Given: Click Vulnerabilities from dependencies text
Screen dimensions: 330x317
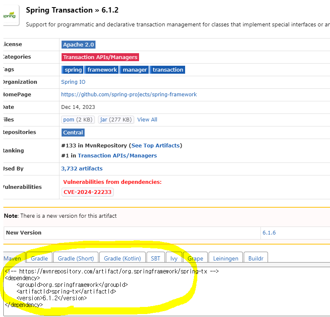Looking at the screenshot, I should point(112,182).
